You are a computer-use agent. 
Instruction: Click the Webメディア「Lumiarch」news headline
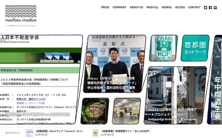[x=59, y=131]
